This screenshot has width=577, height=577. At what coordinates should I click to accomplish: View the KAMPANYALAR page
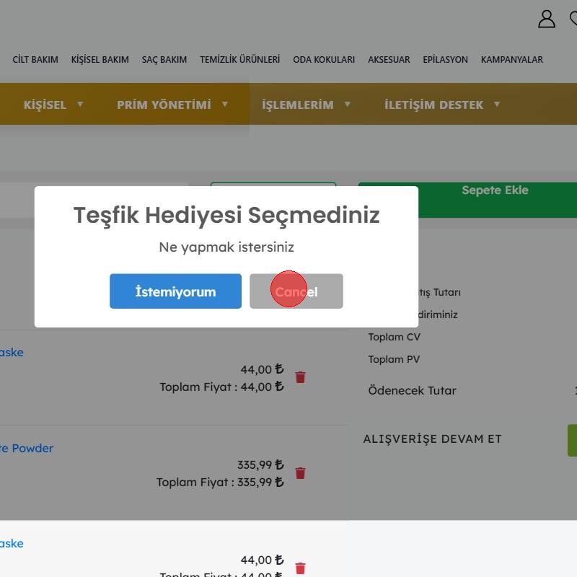(511, 60)
